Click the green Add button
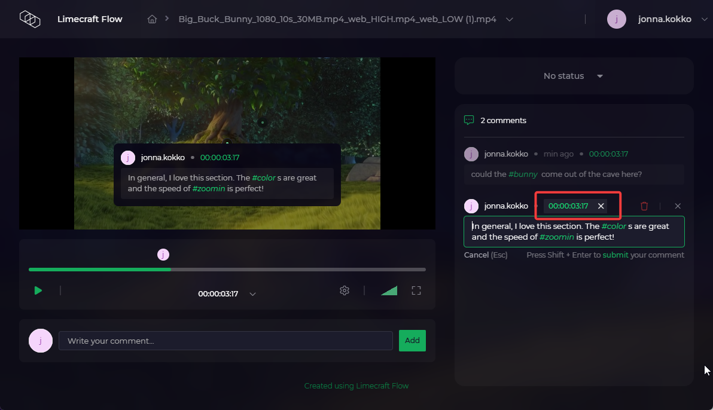The height and width of the screenshot is (410, 713). pos(413,341)
